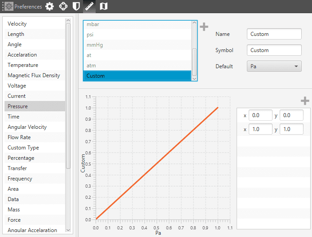312x237 pixels.
Task: Select atm in the units list
Action: point(137,66)
